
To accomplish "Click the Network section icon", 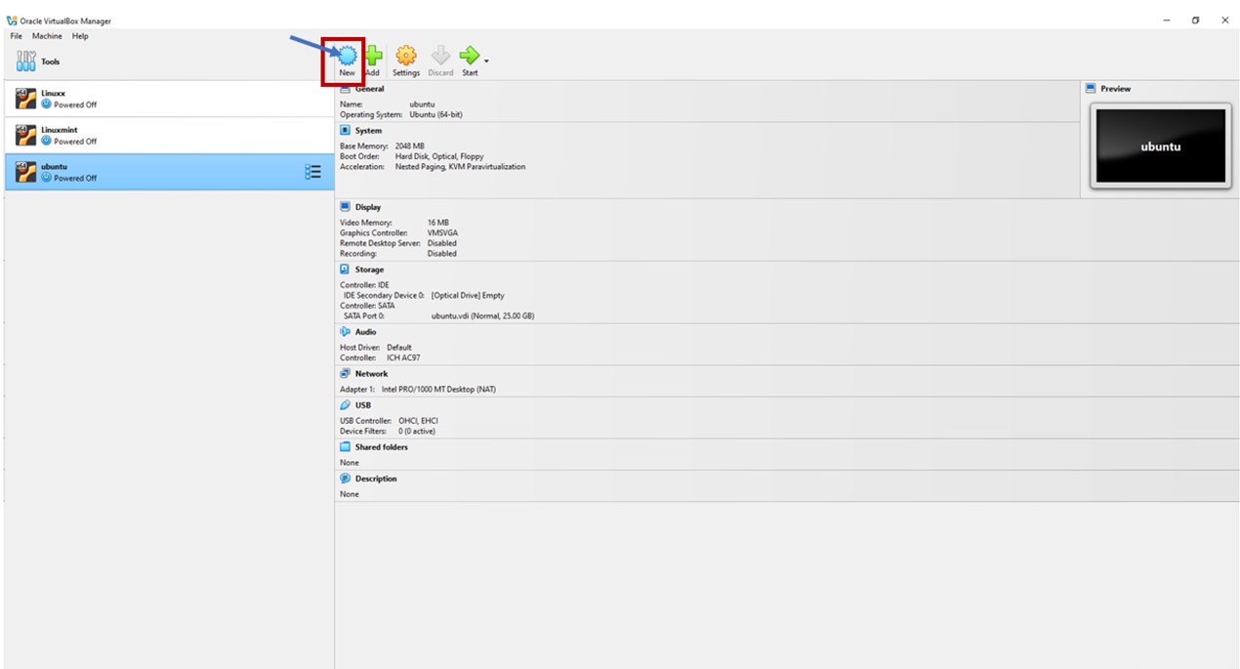I will click(345, 374).
